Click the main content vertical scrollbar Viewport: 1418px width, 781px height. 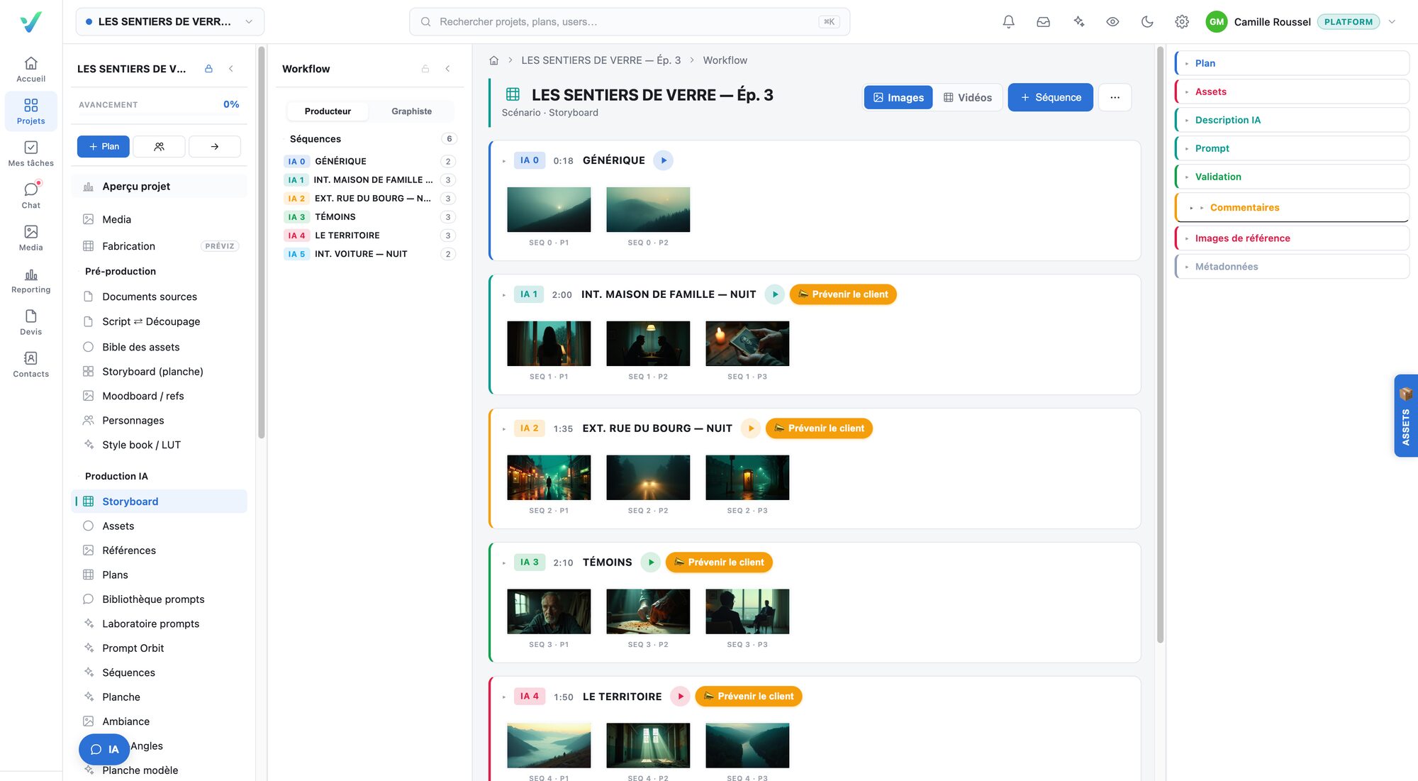[x=1160, y=345]
